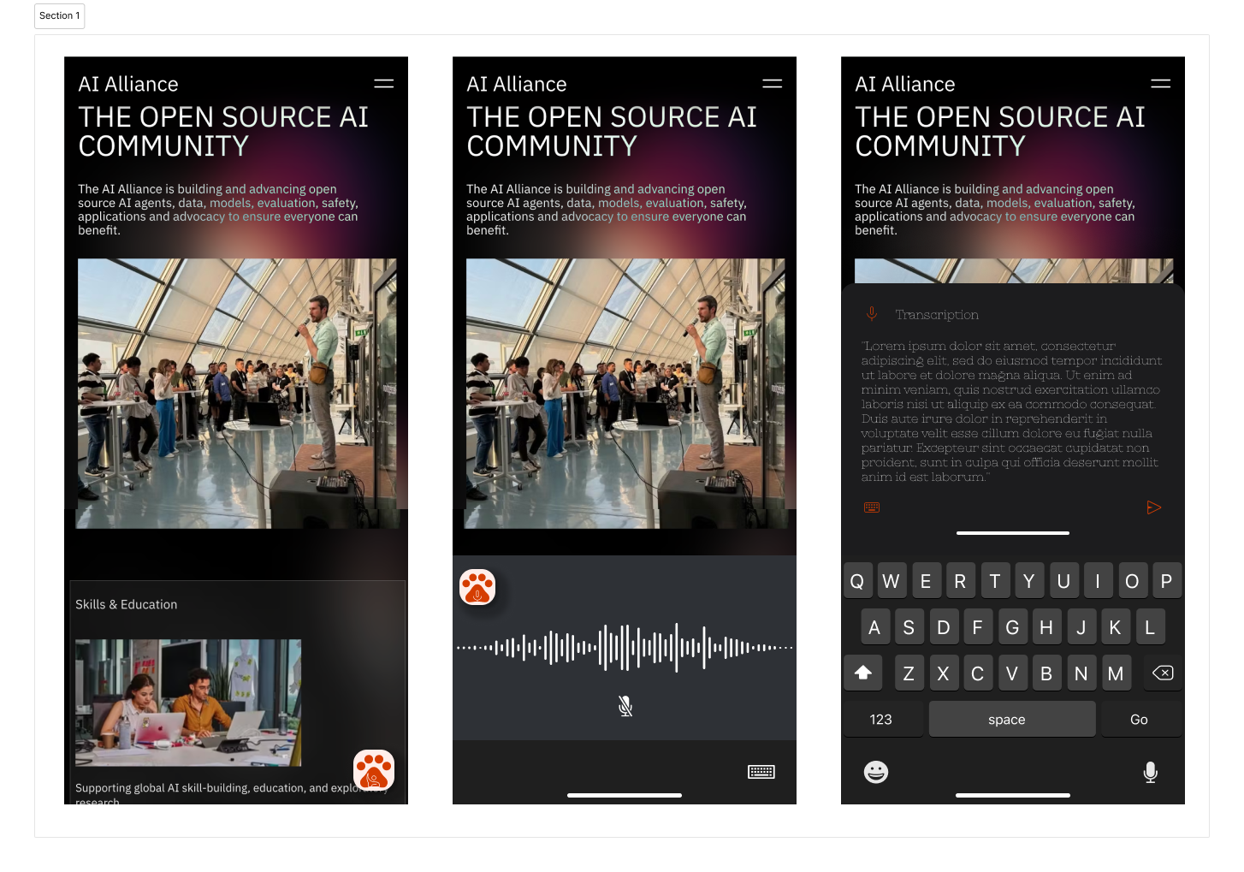Tap the muted microphone icon under the waveform

[625, 706]
